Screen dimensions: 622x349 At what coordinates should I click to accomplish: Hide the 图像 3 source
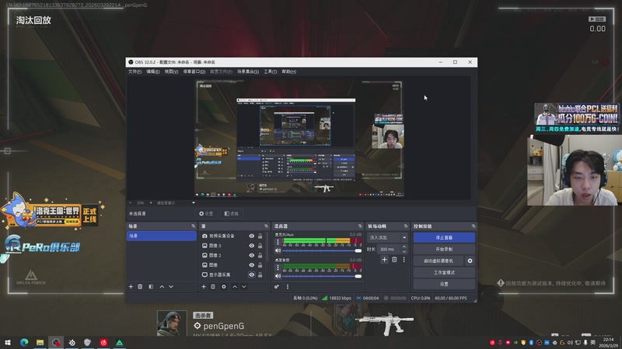tap(251, 246)
